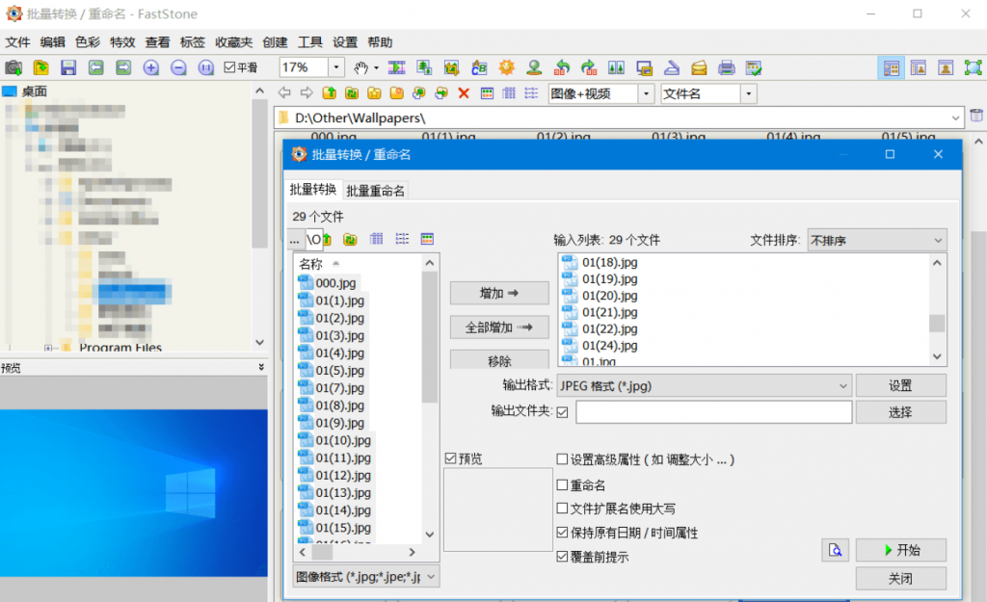Expand the D:\Other\Wallpapers\ path dropdown
The image size is (987, 602).
tap(955, 118)
